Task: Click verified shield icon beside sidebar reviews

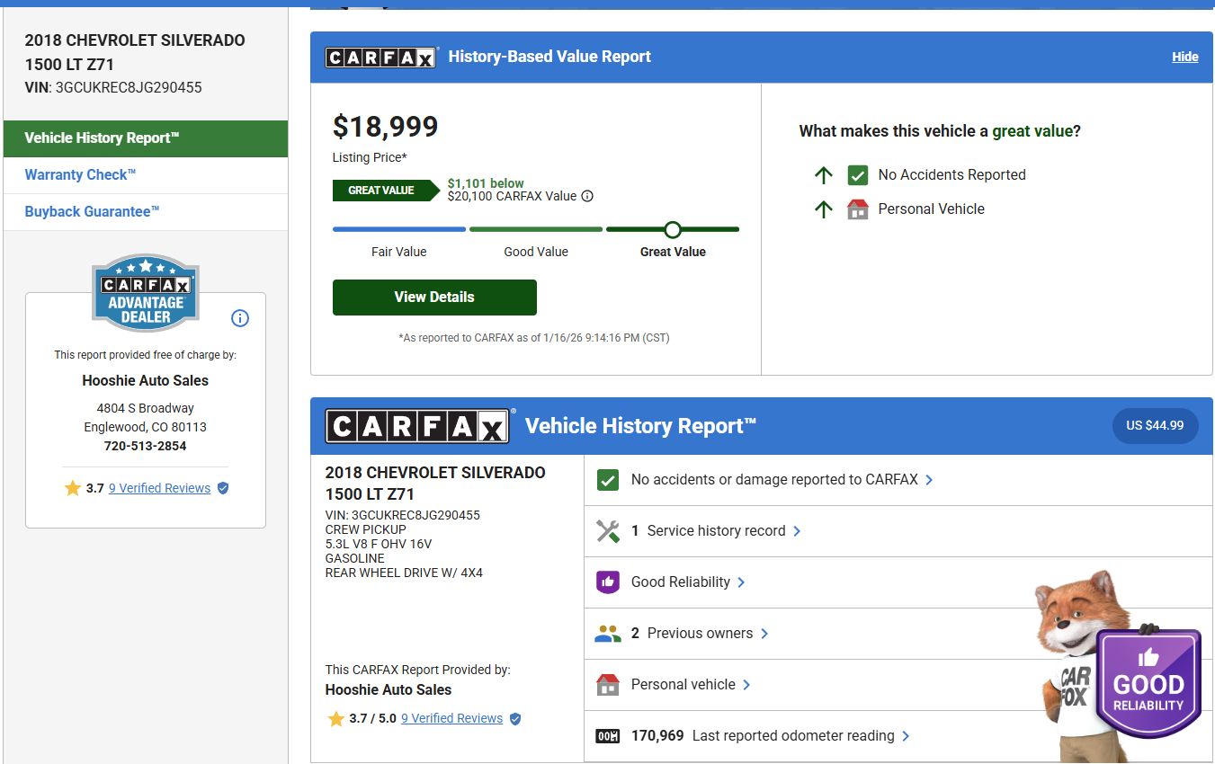Action: 223,488
